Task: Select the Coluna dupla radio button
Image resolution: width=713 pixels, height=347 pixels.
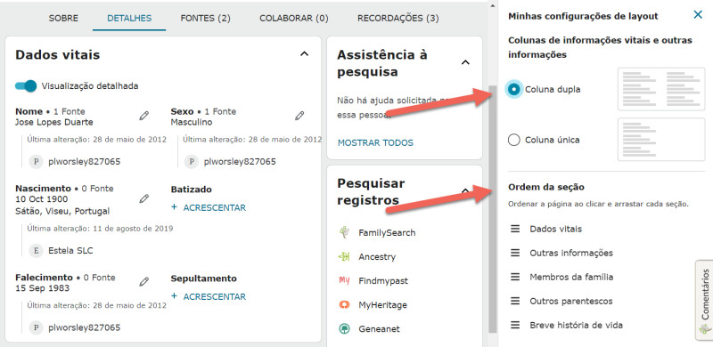Action: 514,90
